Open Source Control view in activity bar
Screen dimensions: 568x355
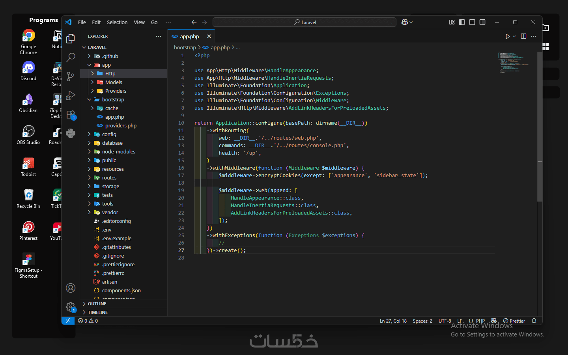[x=71, y=76]
